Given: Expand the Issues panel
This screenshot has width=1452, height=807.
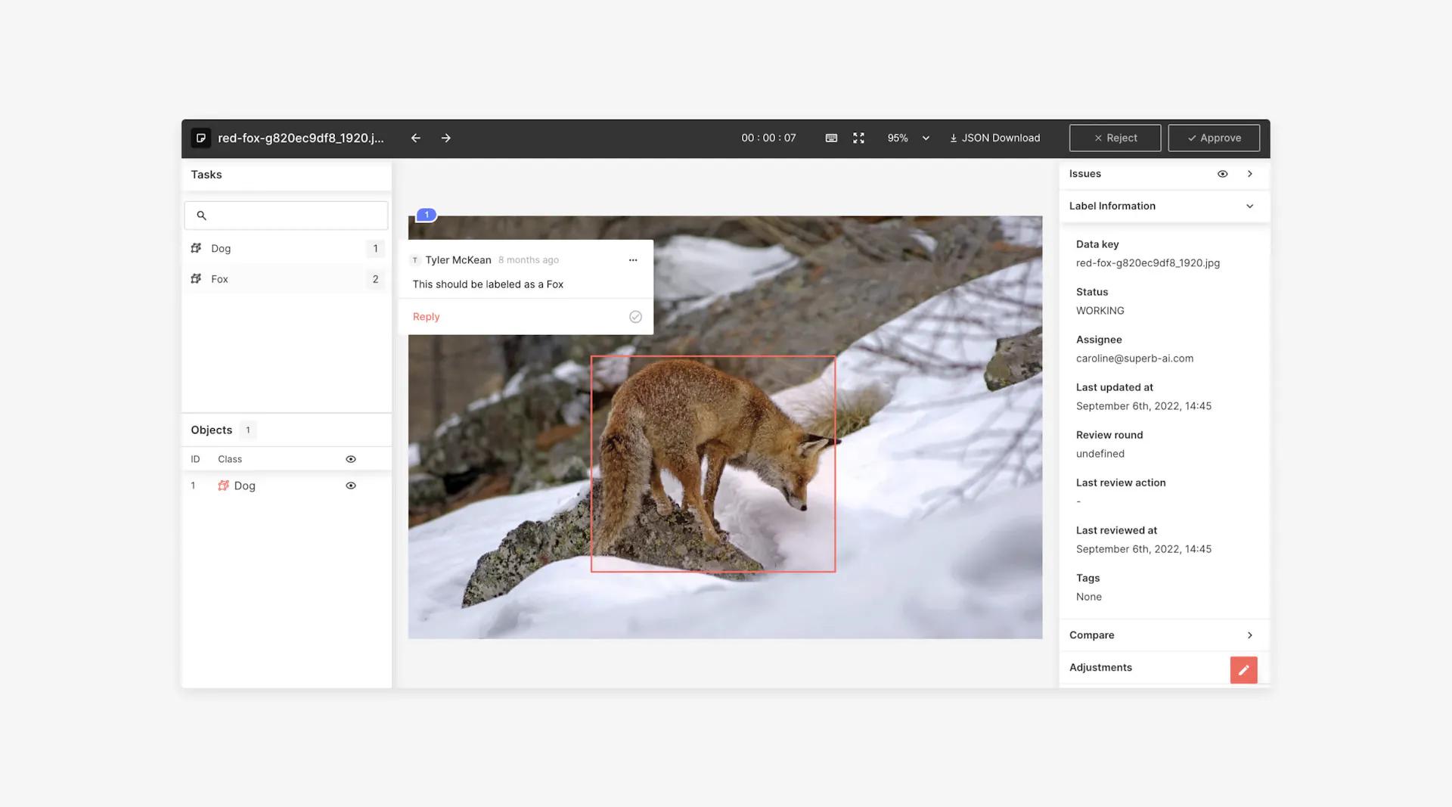Looking at the screenshot, I should coord(1250,174).
